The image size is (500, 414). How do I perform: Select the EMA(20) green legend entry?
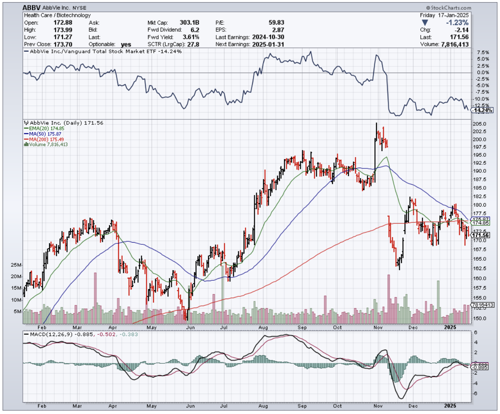coord(41,128)
